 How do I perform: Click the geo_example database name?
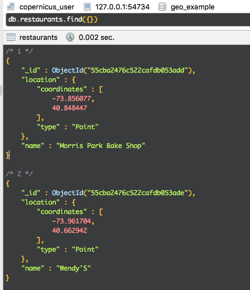[x=192, y=7]
